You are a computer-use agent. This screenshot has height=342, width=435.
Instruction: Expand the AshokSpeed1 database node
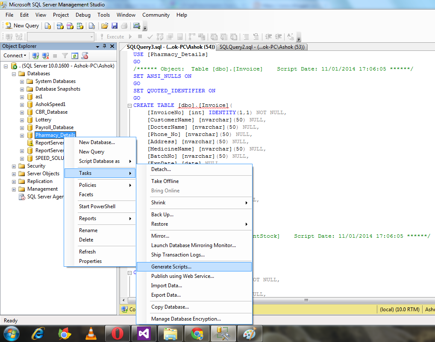pos(22,105)
